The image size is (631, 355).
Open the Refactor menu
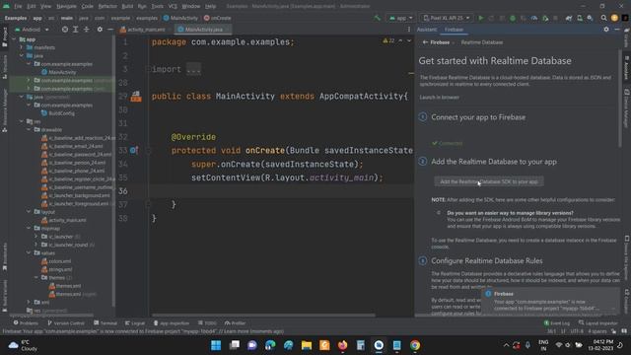pos(107,7)
